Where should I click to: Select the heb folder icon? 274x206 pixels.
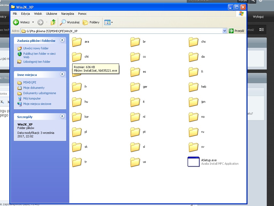(x=193, y=87)
